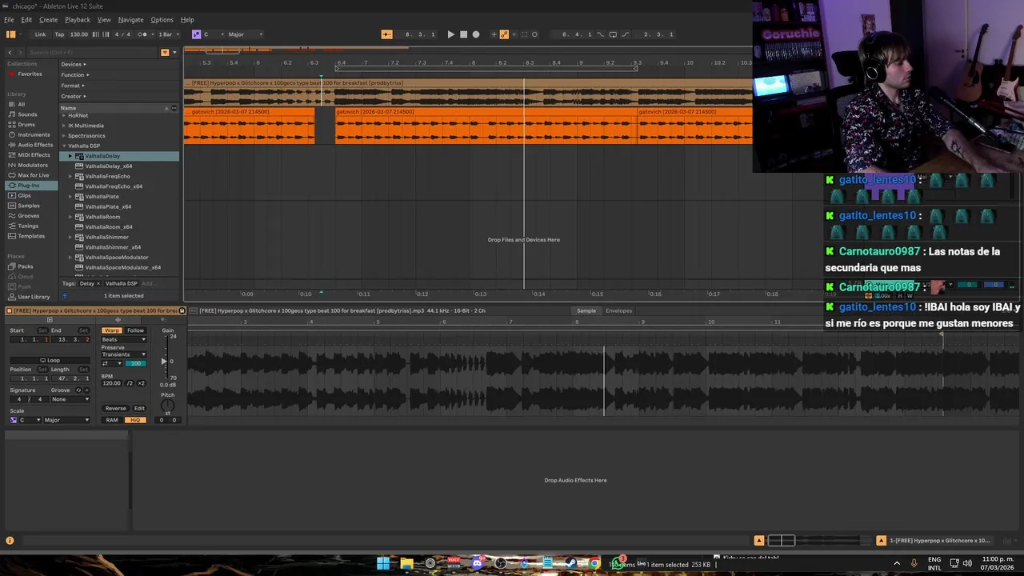
Task: Adjust the clip Gain slider
Action: coord(165,361)
